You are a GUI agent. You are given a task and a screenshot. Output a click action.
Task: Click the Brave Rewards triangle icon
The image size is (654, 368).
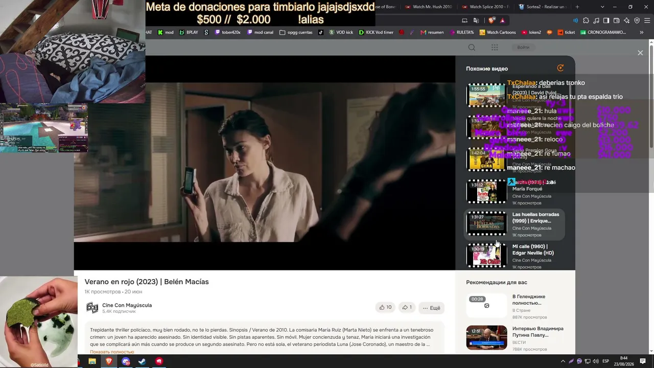pyautogui.click(x=503, y=20)
